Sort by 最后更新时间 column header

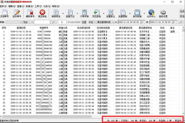pos(126,28)
